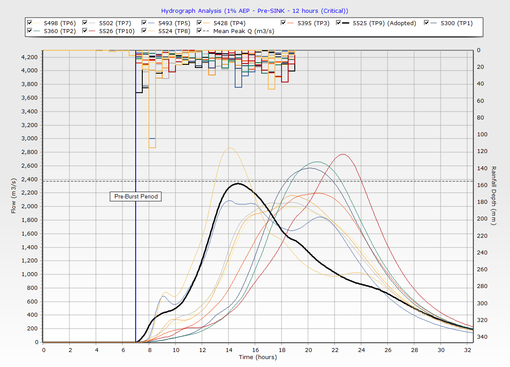Screen dimensions: 510x367
Task: Hide the 5493 (TP5) hydrograph series
Action: [x=145, y=23]
